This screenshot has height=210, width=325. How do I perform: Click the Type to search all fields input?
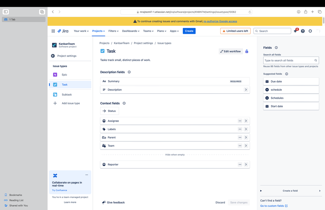[291, 60]
